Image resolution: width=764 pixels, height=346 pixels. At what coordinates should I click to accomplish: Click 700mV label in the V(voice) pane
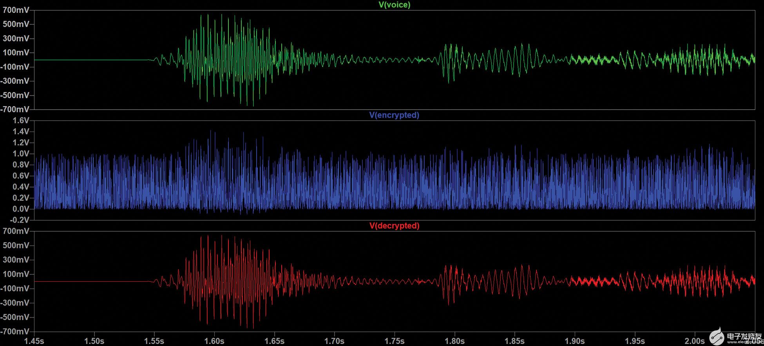point(16,10)
